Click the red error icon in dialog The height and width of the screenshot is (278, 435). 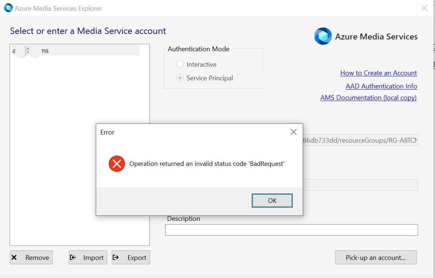(x=117, y=164)
